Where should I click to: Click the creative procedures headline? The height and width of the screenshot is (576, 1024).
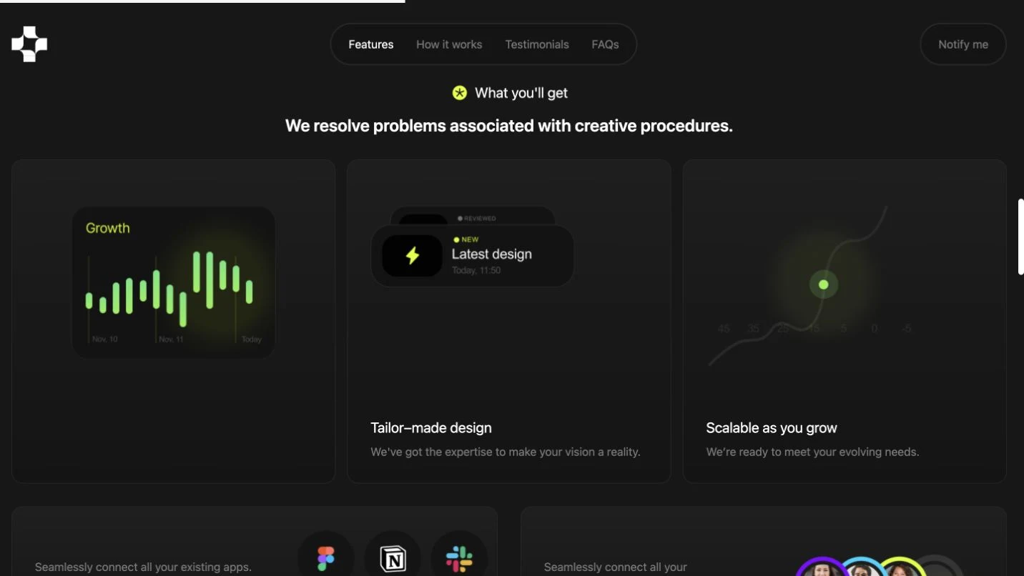[x=509, y=126]
